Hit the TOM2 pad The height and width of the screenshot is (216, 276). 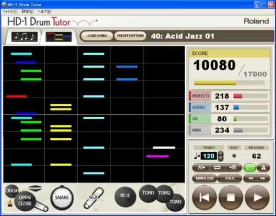coord(165,193)
